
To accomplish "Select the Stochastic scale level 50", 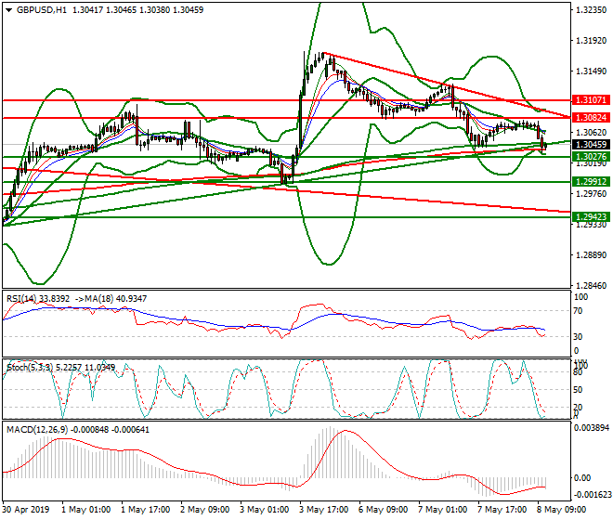I will pos(578,390).
